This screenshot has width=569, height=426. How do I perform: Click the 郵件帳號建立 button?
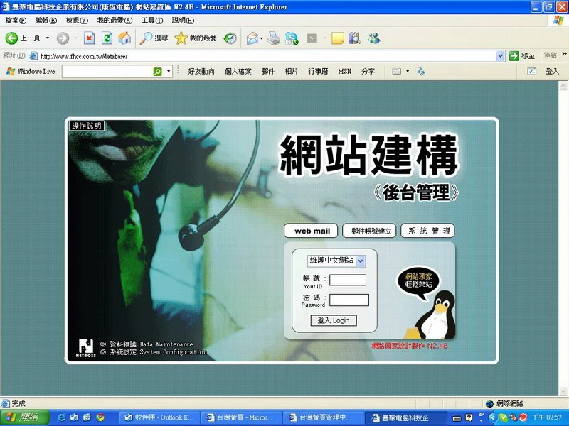pos(369,231)
